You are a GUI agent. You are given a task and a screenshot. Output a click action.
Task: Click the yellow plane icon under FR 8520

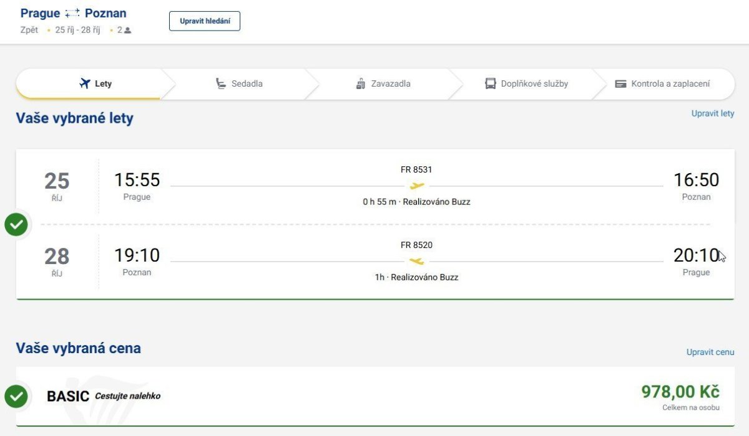click(416, 261)
